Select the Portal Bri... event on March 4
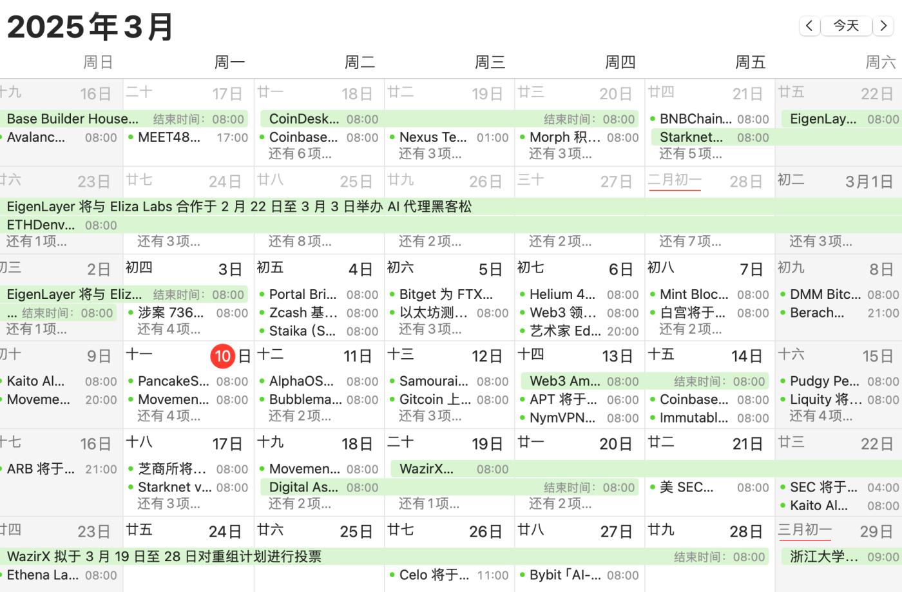The height and width of the screenshot is (592, 902). [303, 294]
